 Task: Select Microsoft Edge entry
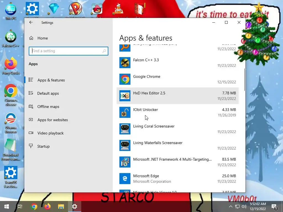178,179
